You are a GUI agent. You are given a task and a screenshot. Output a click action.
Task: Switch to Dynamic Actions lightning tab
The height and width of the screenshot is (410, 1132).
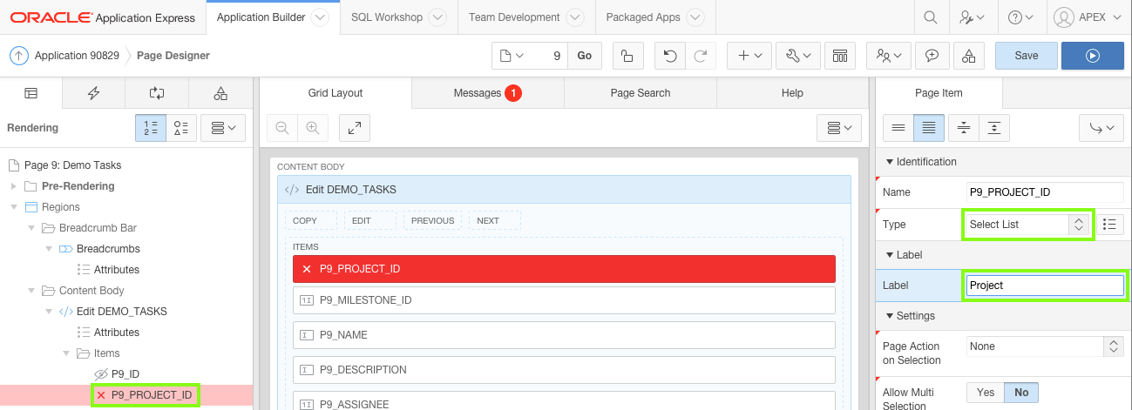pos(94,93)
